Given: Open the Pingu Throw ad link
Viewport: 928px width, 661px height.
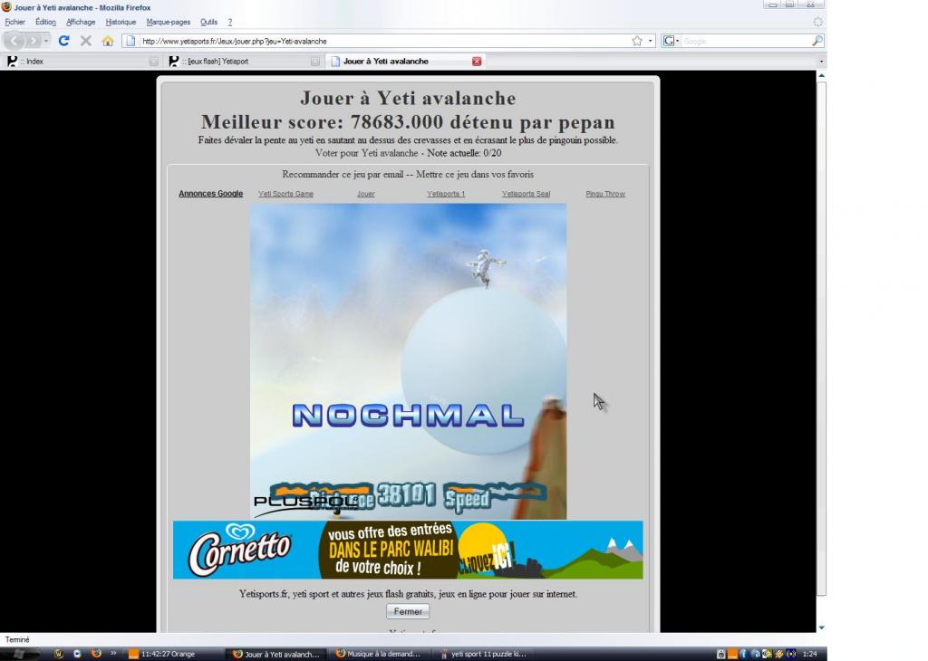Looking at the screenshot, I should pos(605,194).
